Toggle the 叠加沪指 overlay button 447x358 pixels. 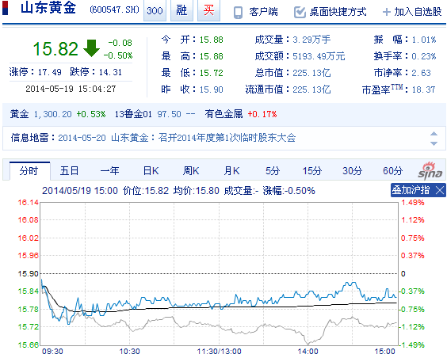[411, 190]
